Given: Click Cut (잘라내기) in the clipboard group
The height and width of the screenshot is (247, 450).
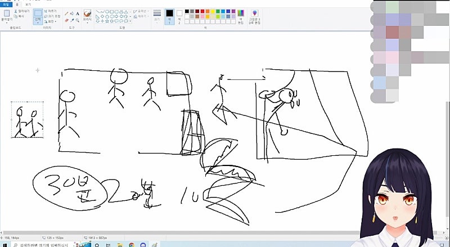Looking at the screenshot, I should tap(22, 11).
